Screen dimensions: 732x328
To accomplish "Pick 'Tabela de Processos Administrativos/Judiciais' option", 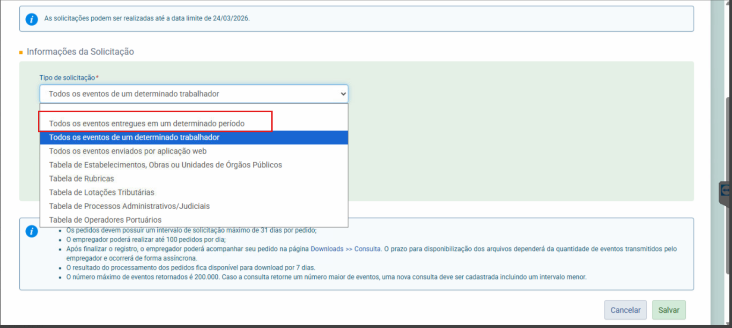I will point(129,206).
